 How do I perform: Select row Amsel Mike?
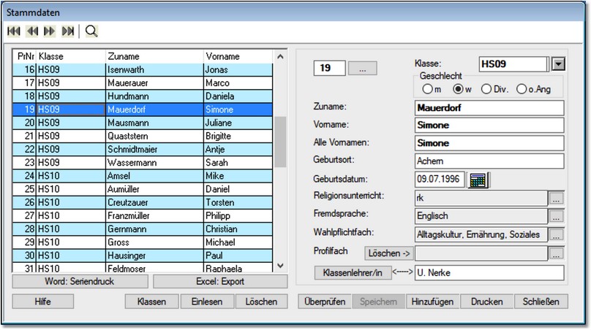click(x=143, y=176)
